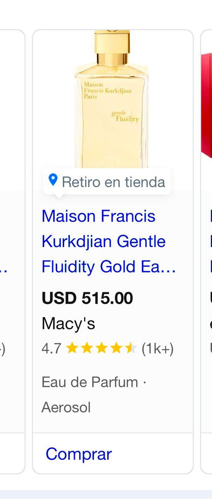Image resolution: width=212 pixels, height=499 pixels.
Task: Tap the Retiro en tienda badge text
Action: (x=114, y=182)
